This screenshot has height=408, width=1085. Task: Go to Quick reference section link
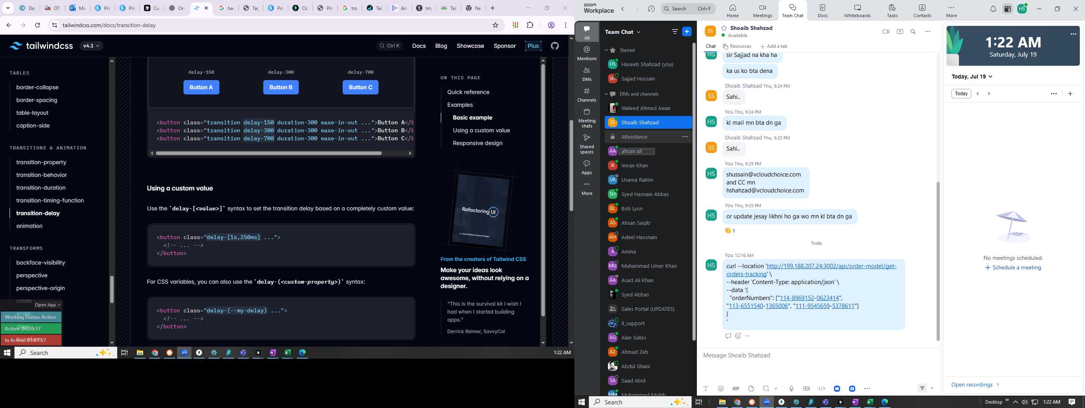click(x=468, y=92)
